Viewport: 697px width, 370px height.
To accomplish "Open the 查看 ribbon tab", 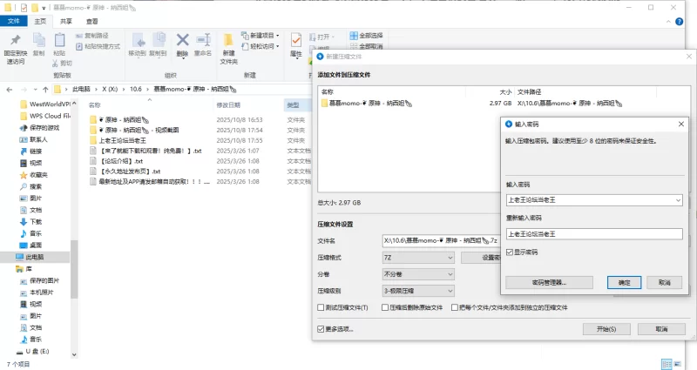I will point(92,21).
